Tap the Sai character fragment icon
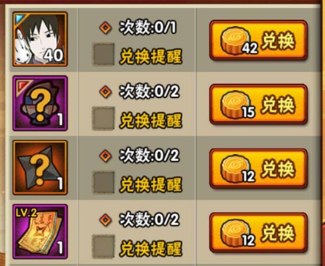The width and height of the screenshot is (325, 266). pos(40,39)
